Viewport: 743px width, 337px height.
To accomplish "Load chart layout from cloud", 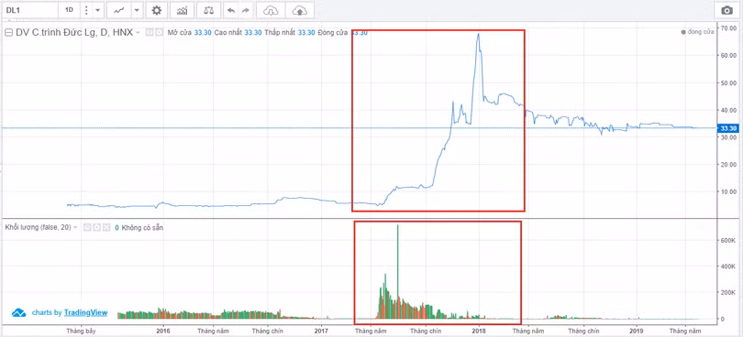I will [x=271, y=10].
